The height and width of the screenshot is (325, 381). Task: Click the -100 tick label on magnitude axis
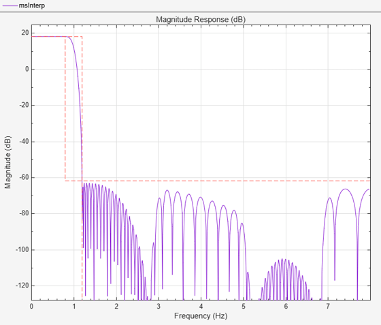coord(22,249)
